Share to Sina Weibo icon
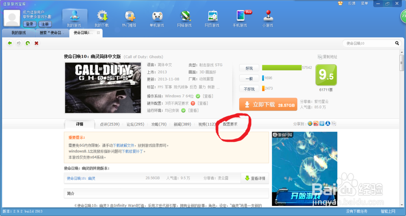The width and height of the screenshot is (406, 216). tap(315, 124)
